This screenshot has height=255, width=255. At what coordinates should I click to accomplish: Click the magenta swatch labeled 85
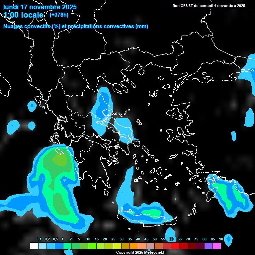216,246
